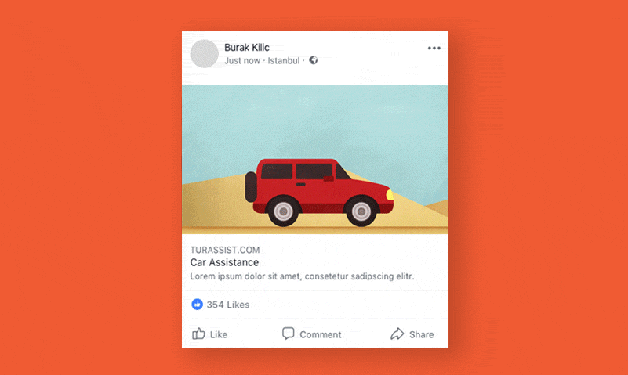Image resolution: width=628 pixels, height=375 pixels.
Task: Open the Istanbul location link
Action: (x=284, y=61)
